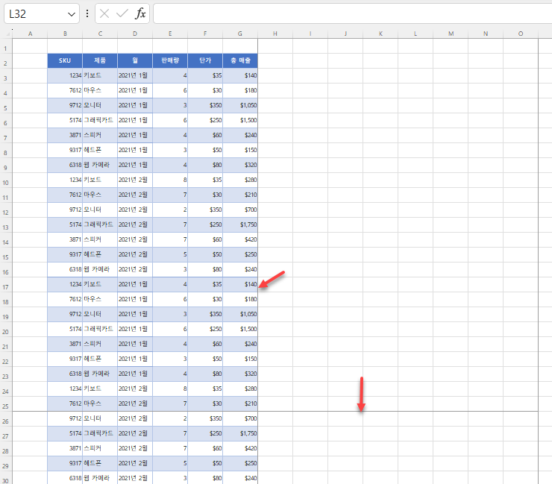Click the Name Box showing L32
Screen dimensions: 552x484
point(37,14)
